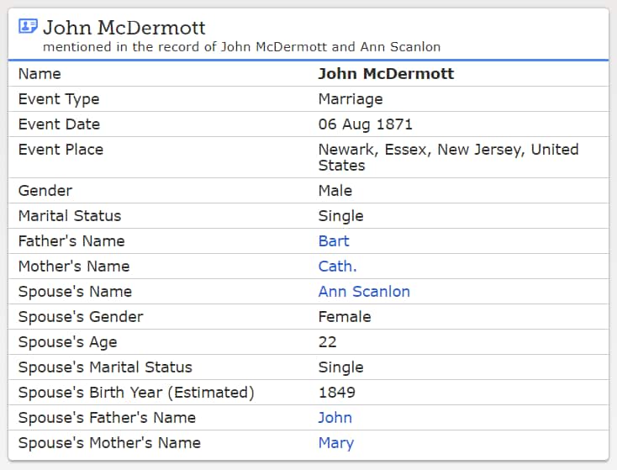Screen dimensions: 617x470
Task: Open spouse's mother Mary link
Action: tap(336, 443)
